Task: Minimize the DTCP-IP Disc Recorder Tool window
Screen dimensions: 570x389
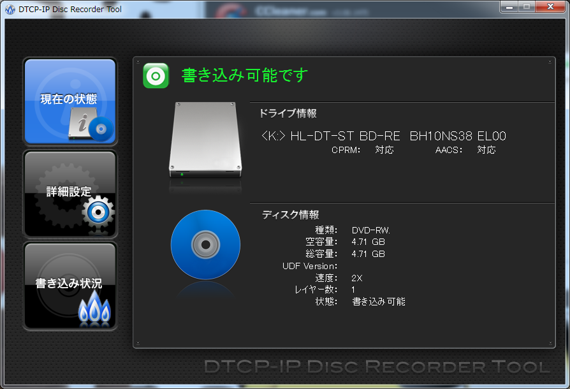Action: pyautogui.click(x=509, y=6)
